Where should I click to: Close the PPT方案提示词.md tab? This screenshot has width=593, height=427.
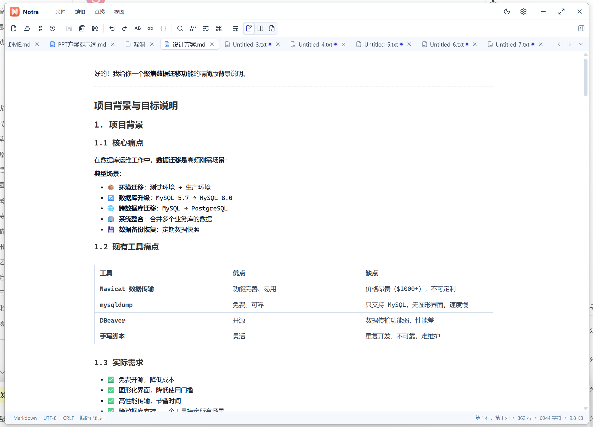pyautogui.click(x=113, y=44)
